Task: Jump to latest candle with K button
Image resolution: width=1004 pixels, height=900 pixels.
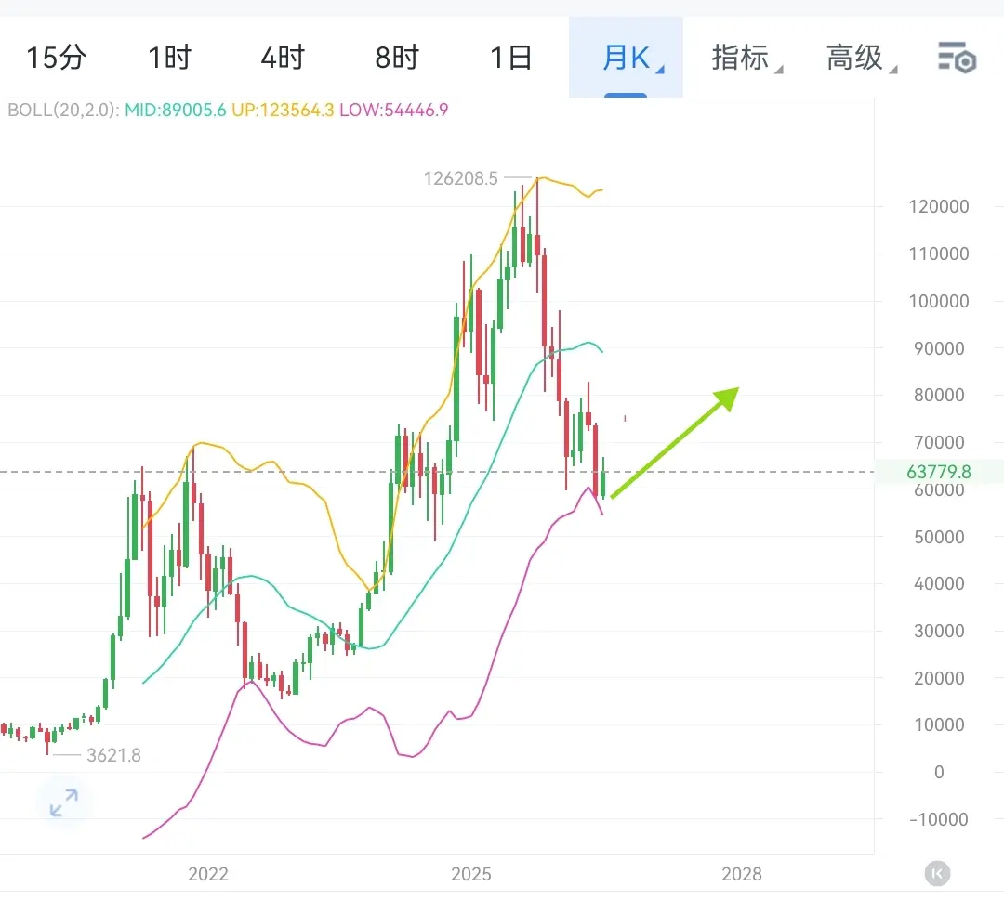Action: [x=937, y=873]
